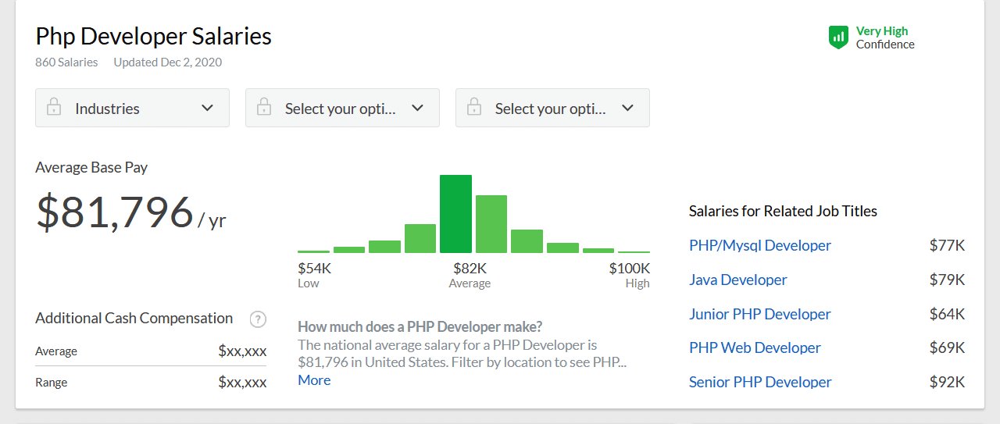The width and height of the screenshot is (1000, 424).
Task: Select the Senior PHP Developer link
Action: [x=759, y=382]
